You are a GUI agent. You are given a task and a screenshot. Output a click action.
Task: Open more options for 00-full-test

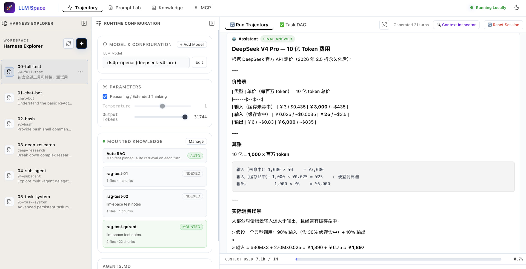point(81,72)
